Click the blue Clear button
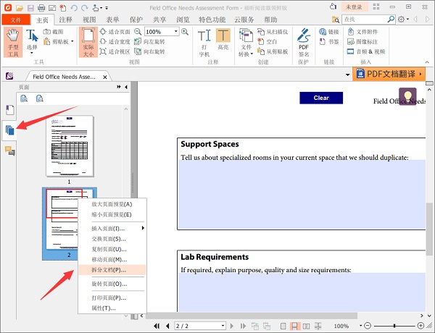This screenshot has height=333, width=435. (x=320, y=98)
